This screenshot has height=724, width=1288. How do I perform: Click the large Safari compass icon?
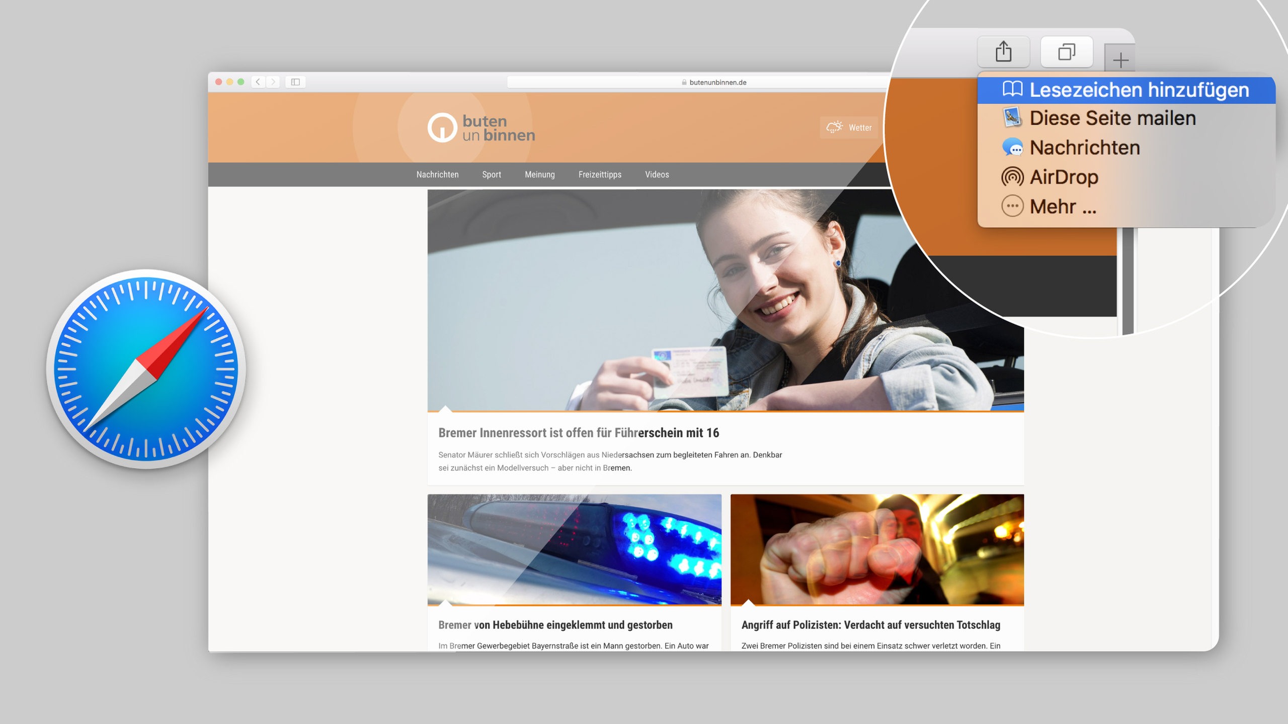[146, 369]
